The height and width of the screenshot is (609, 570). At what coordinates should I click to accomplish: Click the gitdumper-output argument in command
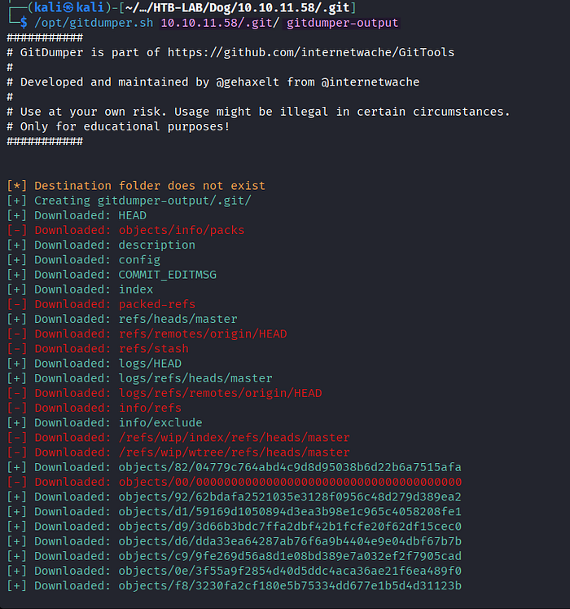click(x=343, y=23)
